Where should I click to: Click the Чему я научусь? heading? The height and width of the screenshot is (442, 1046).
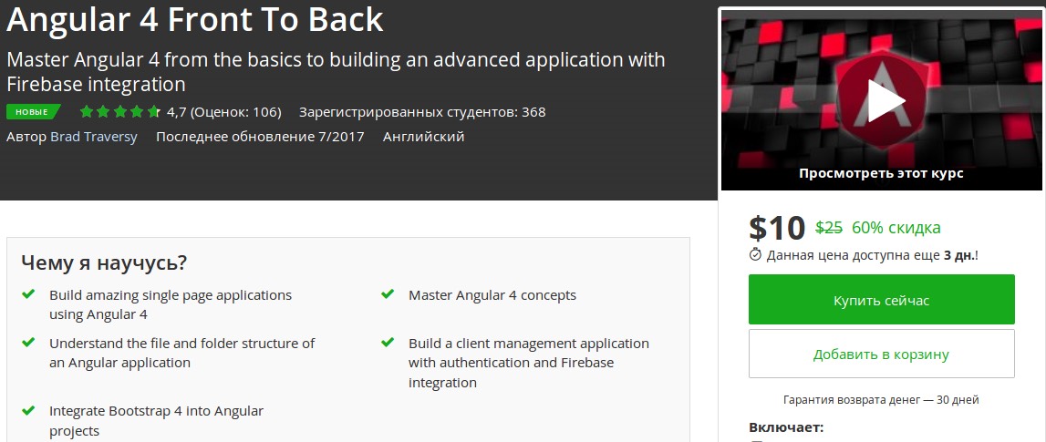click(x=104, y=262)
